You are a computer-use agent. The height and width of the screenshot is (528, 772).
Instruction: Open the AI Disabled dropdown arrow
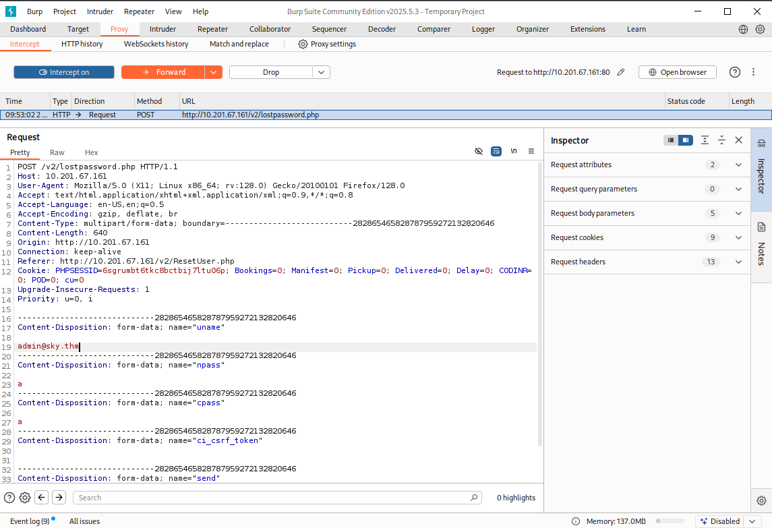[752, 521]
